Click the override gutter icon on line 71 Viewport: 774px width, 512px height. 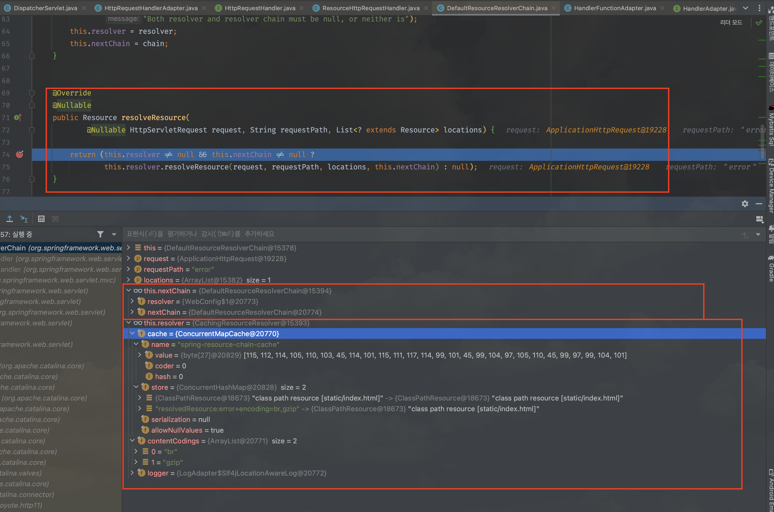(18, 117)
